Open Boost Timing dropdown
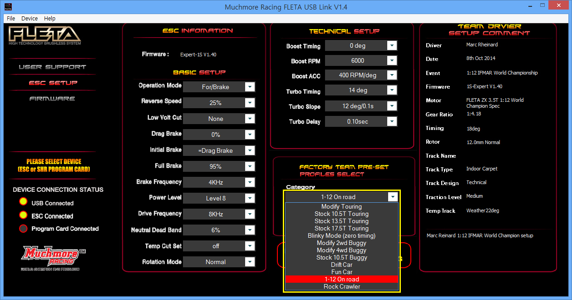Viewport: 572px width, 300px height. click(392, 45)
